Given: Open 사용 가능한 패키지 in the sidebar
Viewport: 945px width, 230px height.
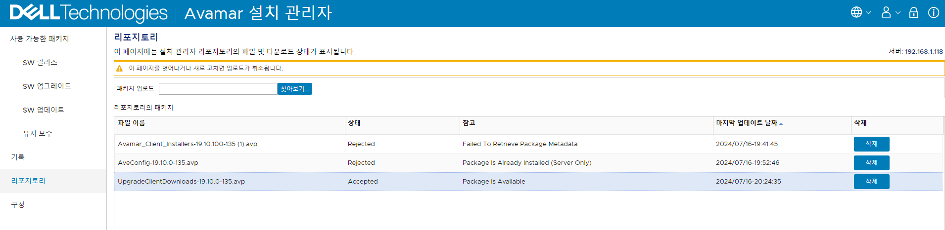Looking at the screenshot, I should (40, 38).
